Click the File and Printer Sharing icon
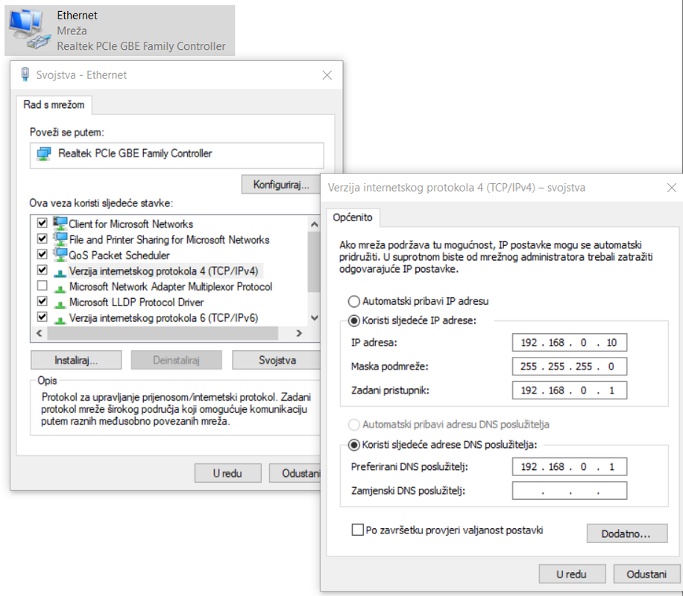This screenshot has width=683, height=596. pyautogui.click(x=60, y=239)
